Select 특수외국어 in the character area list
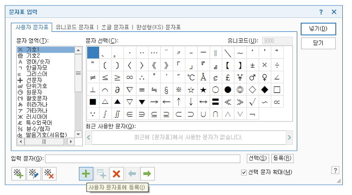This screenshot has width=352, height=195. (46, 123)
